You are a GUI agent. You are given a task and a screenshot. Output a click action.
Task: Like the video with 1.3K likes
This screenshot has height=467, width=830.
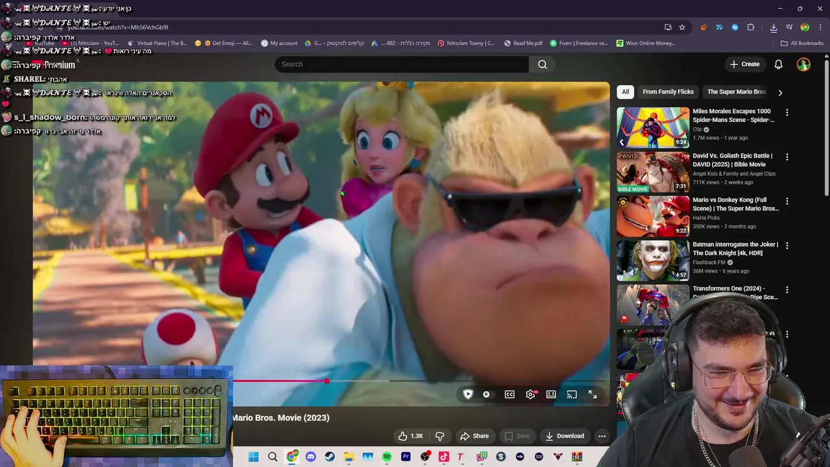410,436
